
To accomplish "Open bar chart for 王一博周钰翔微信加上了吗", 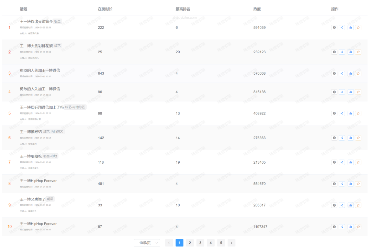I will [x=350, y=113].
